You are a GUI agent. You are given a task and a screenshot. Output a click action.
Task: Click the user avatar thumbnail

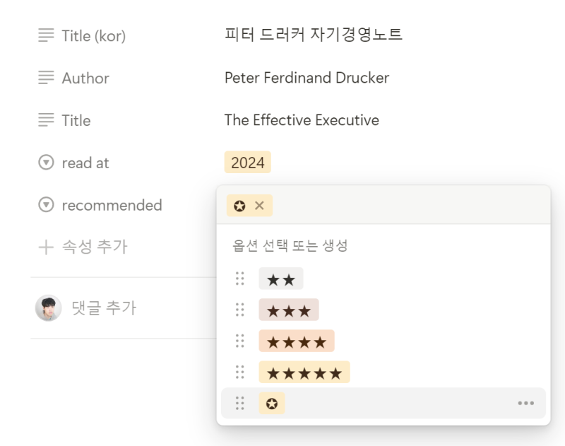pyautogui.click(x=48, y=308)
